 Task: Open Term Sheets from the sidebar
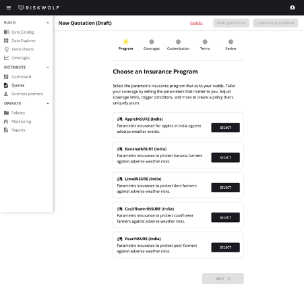tap(22, 49)
